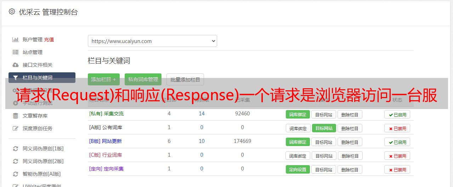The image size is (453, 187).
Task: Click the database icon for 文章暂存库
Action: (15, 116)
